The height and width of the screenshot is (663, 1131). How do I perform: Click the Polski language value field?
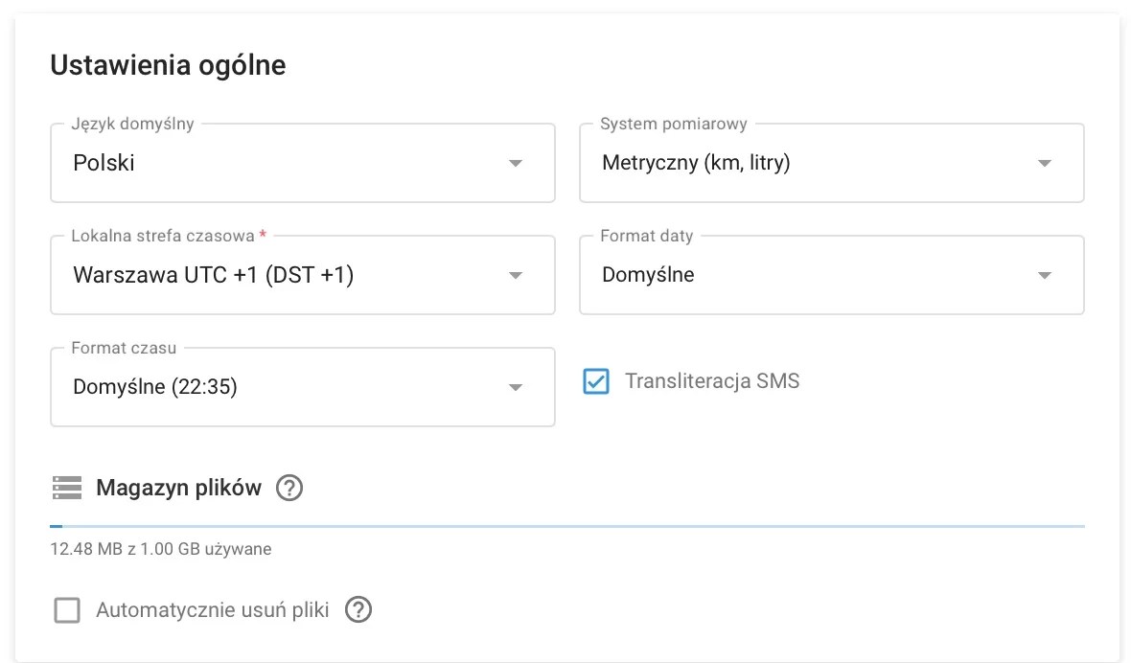(104, 164)
